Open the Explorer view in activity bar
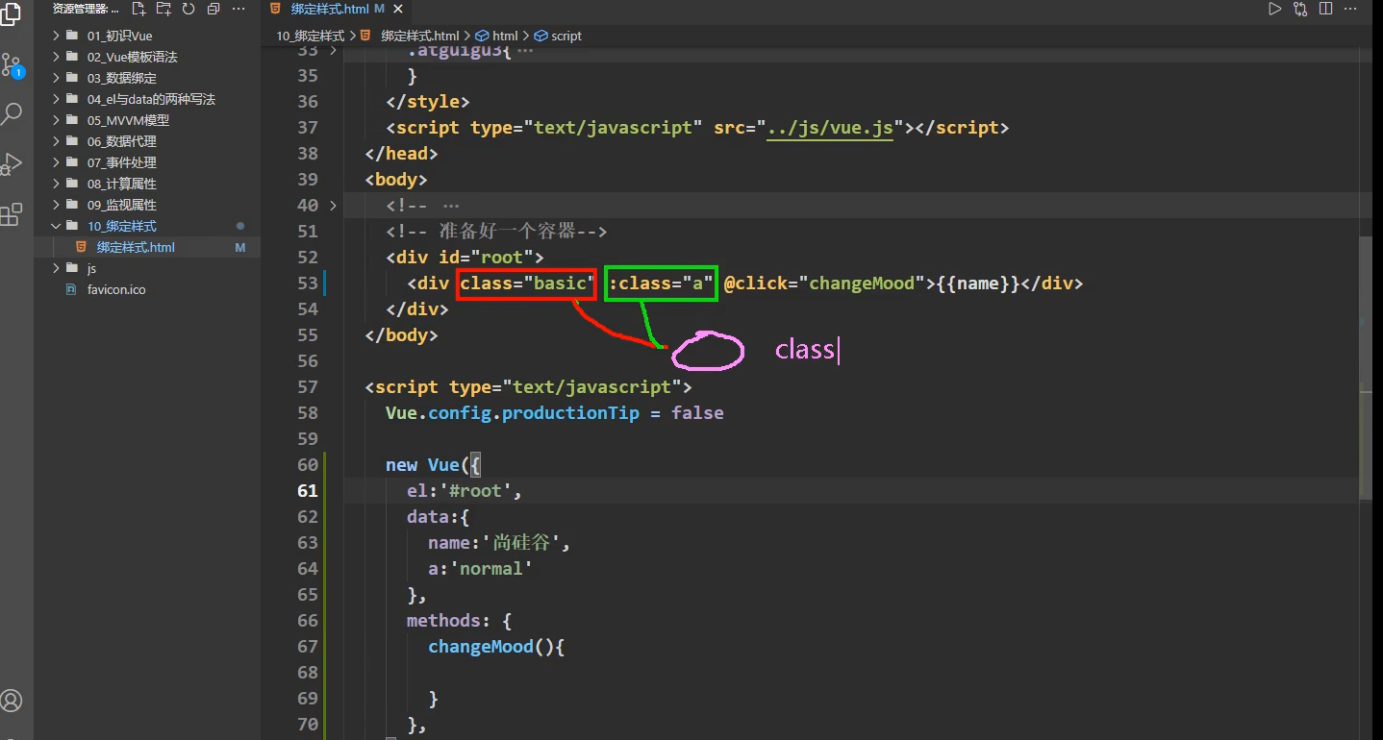Image resolution: width=1383 pixels, height=740 pixels. point(12,13)
